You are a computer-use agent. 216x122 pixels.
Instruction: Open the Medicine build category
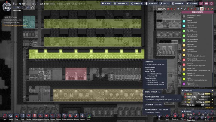tap(46, 116)
